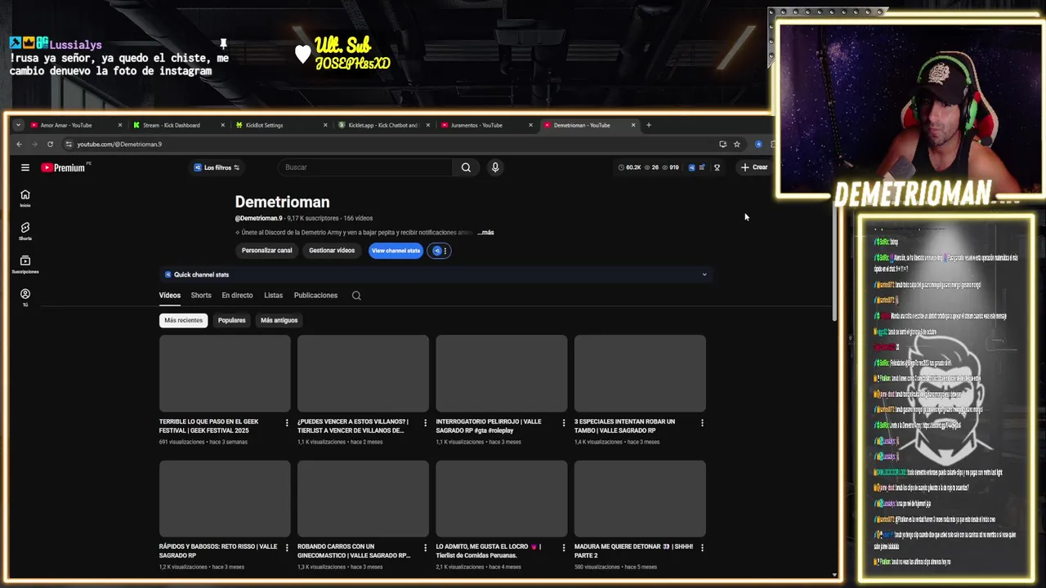Open the 'Los filtros' dropdown
The height and width of the screenshot is (588, 1046).
[x=217, y=167]
